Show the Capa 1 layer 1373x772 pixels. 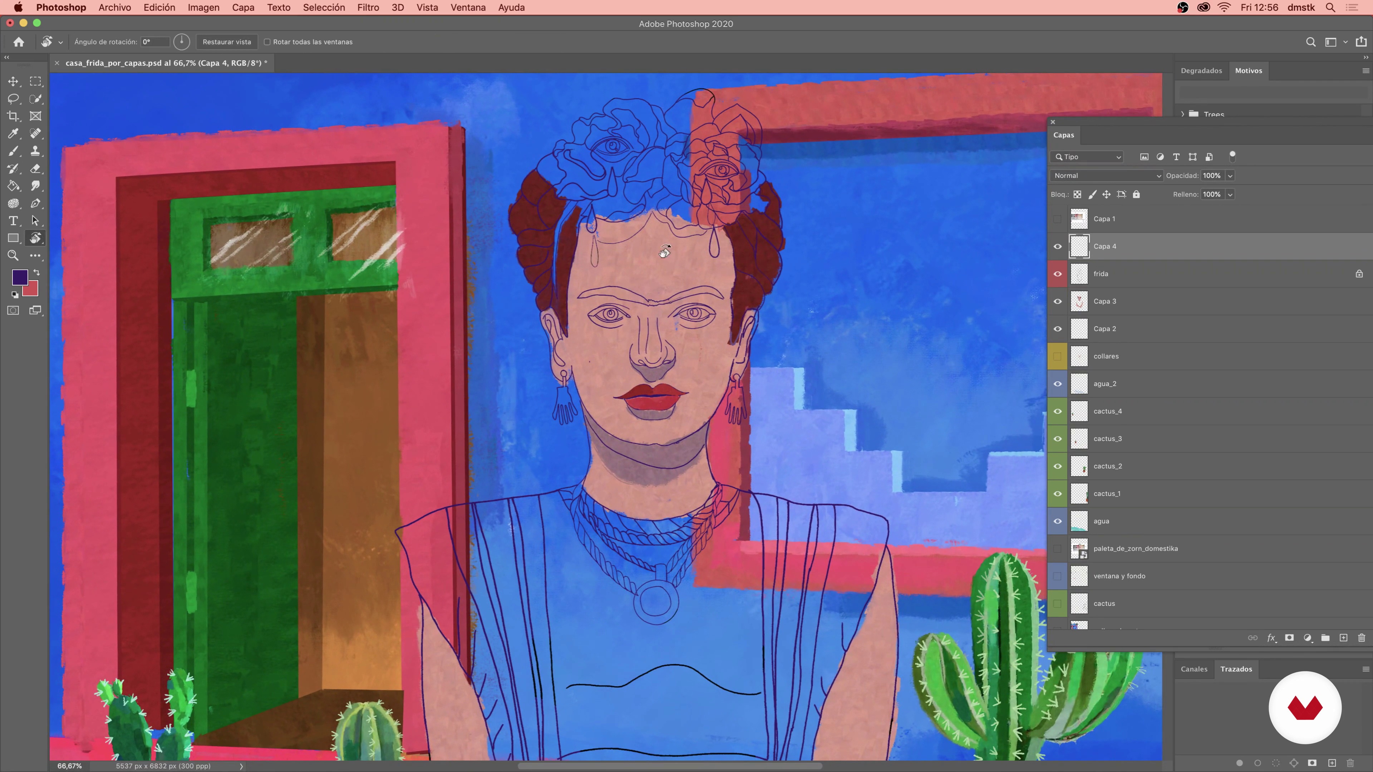(x=1058, y=219)
